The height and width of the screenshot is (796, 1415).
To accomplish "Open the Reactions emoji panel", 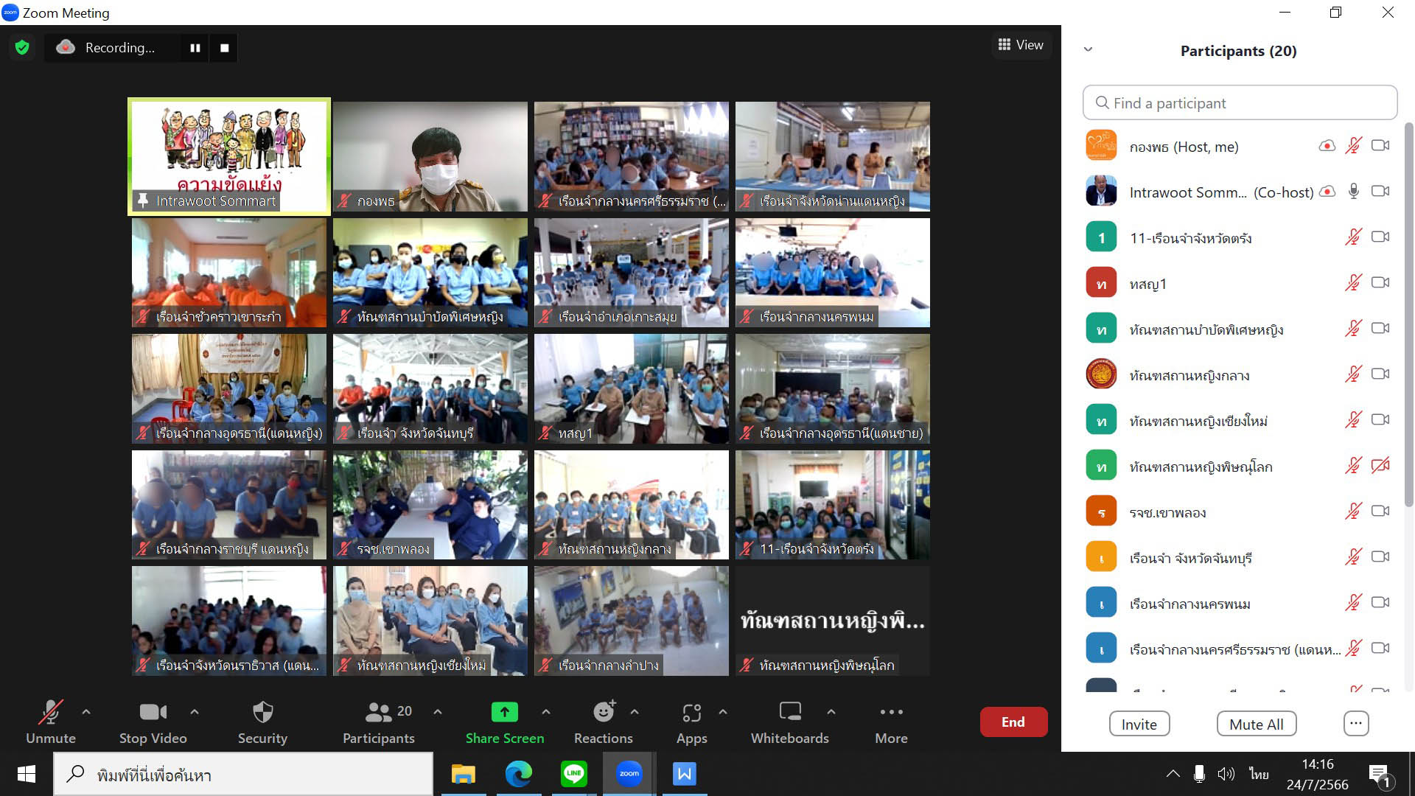I will click(603, 721).
